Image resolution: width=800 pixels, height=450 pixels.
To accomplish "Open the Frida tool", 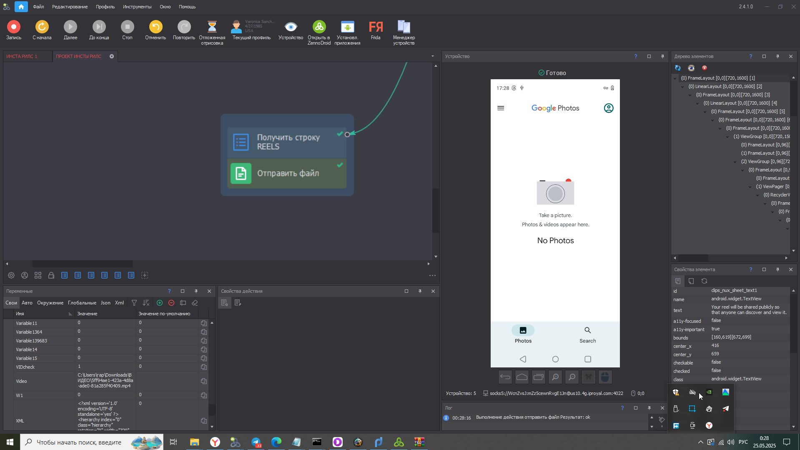I will click(376, 27).
